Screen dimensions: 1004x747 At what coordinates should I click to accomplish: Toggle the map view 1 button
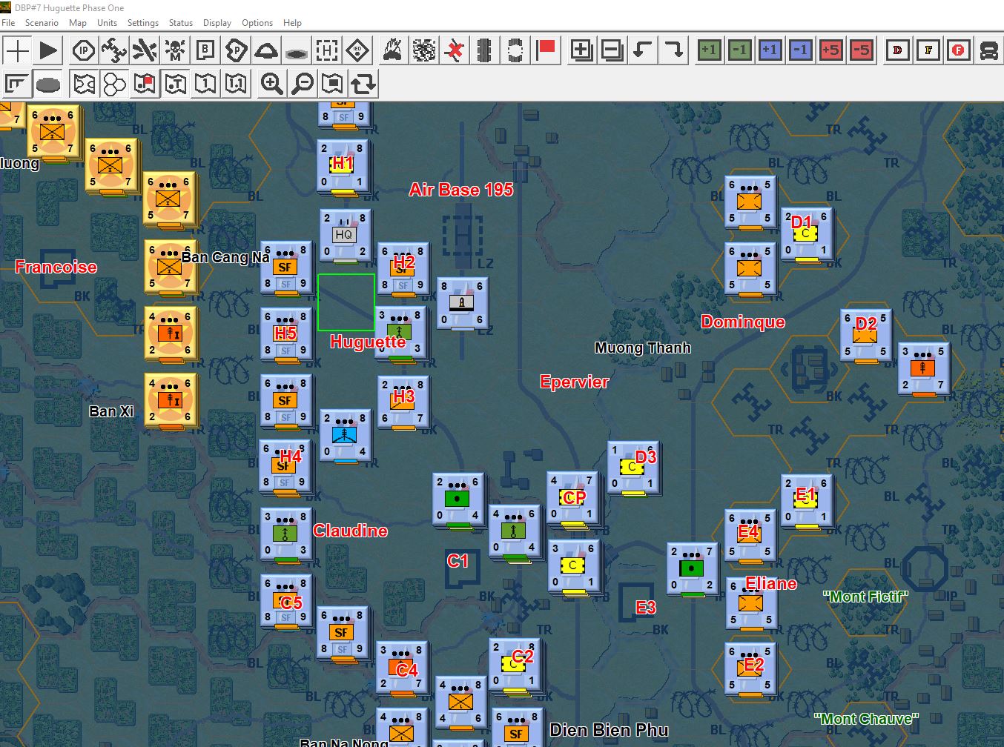[205, 84]
